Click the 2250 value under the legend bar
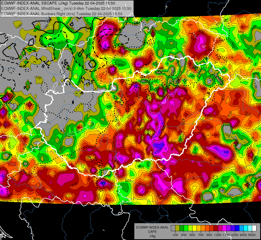Viewport: 261px width, 240px height. (235, 235)
